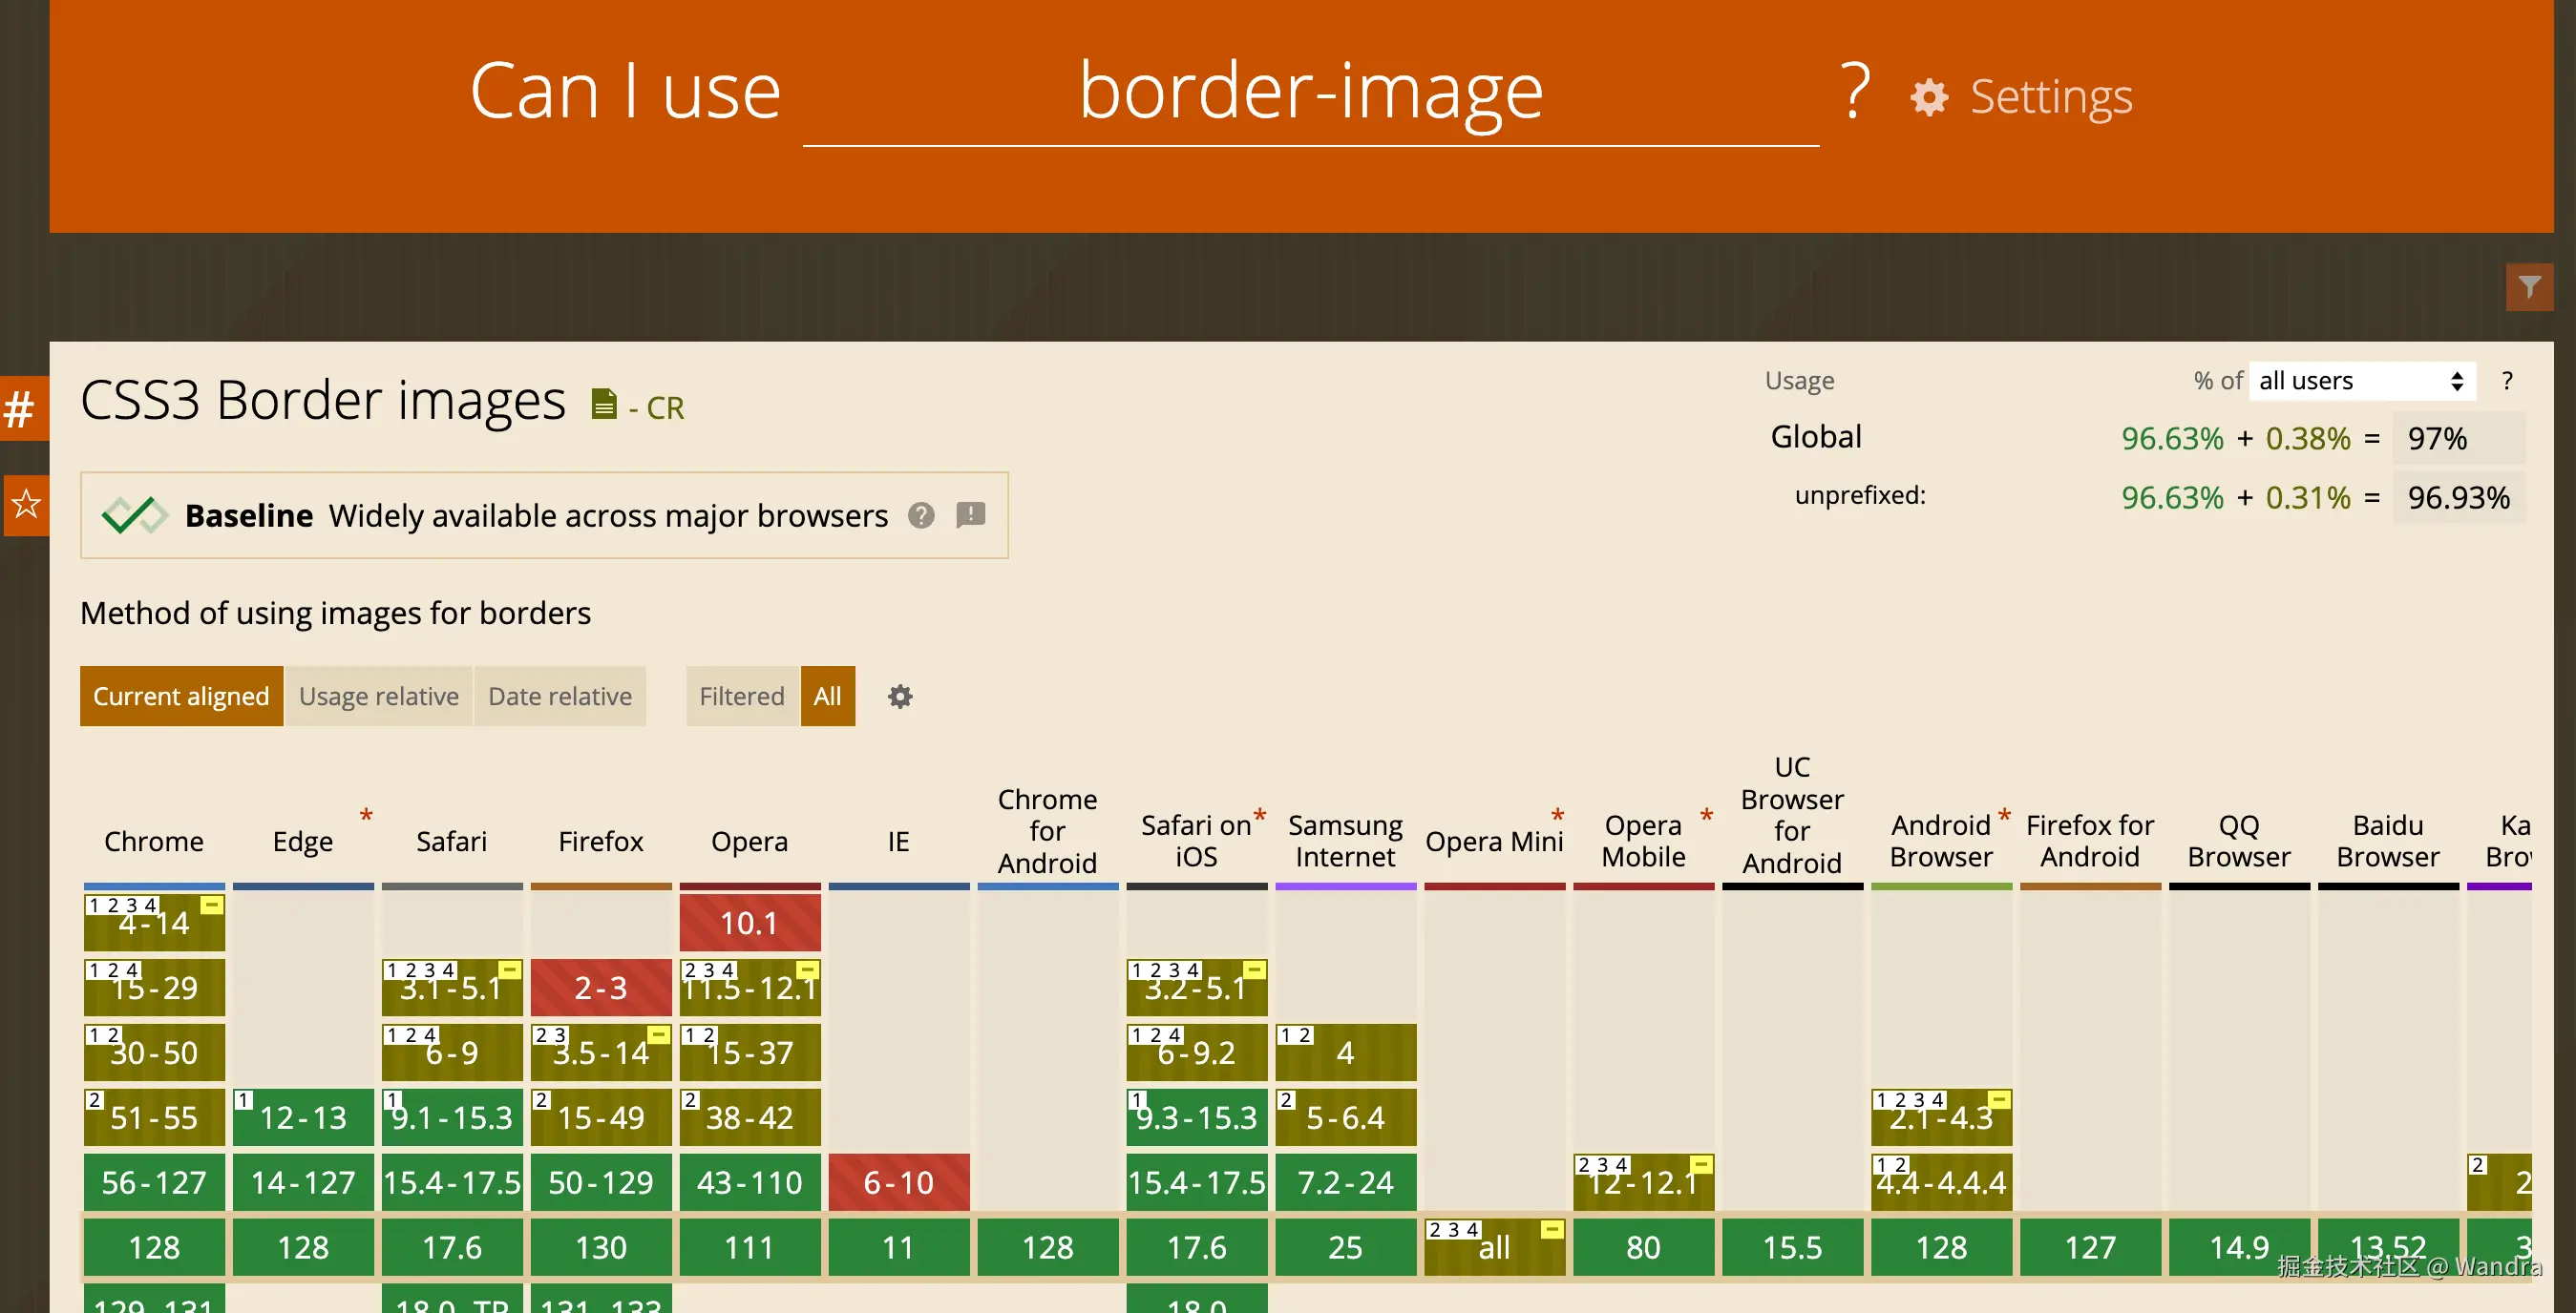Click the Baseline checkmark logo
This screenshot has height=1313, width=2576.
(134, 515)
